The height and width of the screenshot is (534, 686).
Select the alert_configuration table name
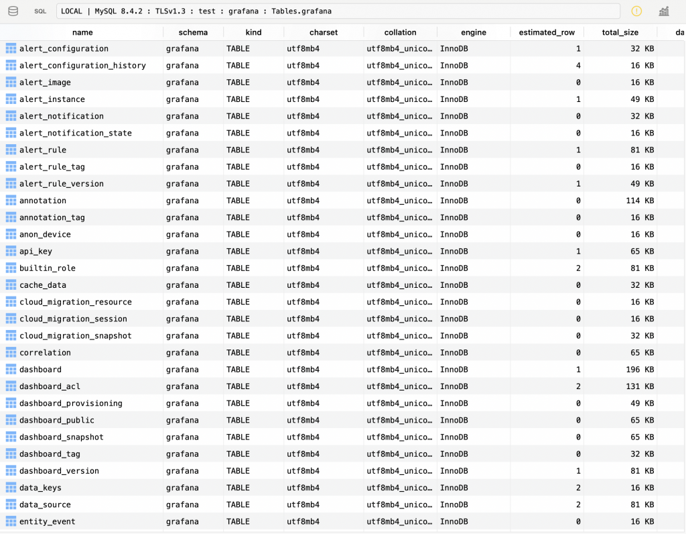coord(64,48)
